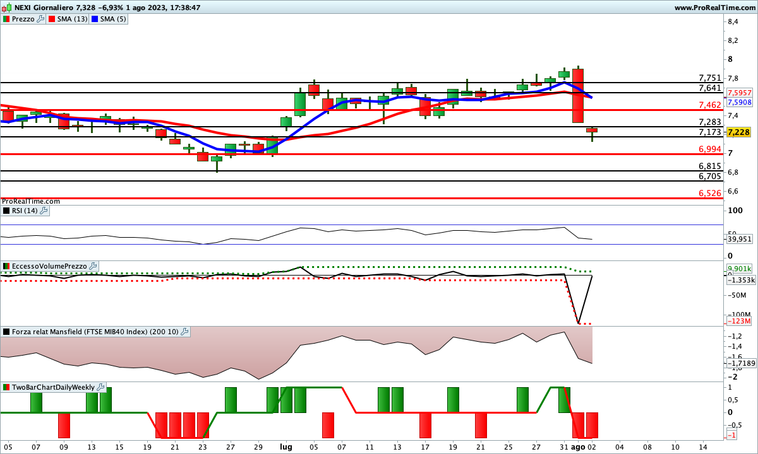Open EccessoVolumePrezzo wrench settings
Screen dimensions: 758x454
click(x=93, y=266)
